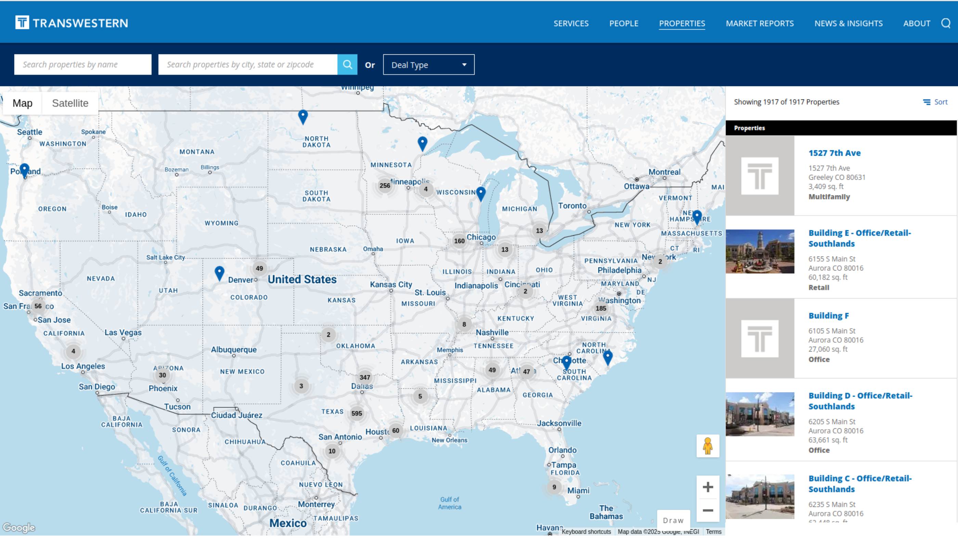This screenshot has height=540, width=958.
Task: Open the 1527 7th Ave listing
Action: pyautogui.click(x=834, y=153)
